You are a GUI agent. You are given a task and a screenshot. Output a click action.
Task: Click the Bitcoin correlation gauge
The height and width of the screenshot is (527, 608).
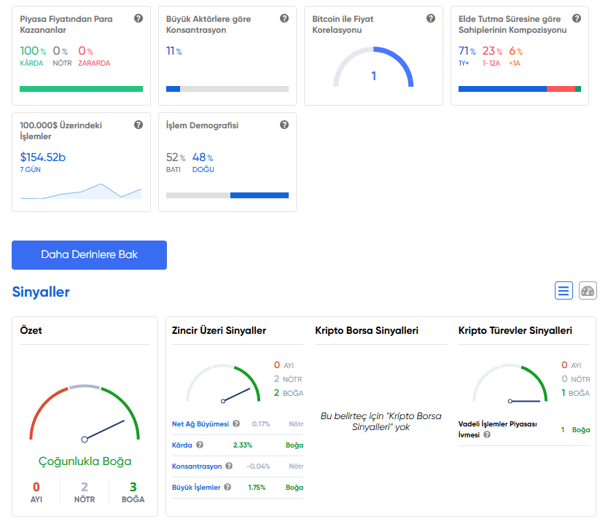[x=373, y=69]
